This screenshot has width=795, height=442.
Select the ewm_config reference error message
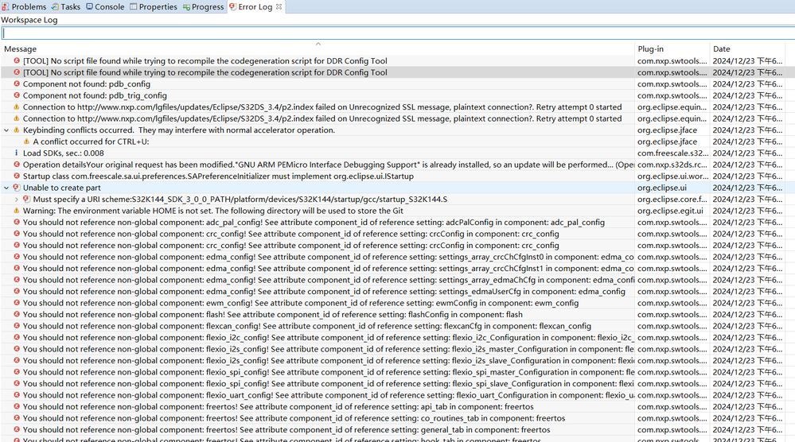point(301,303)
